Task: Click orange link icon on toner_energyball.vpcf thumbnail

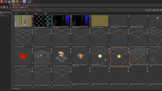Action: 32,30
